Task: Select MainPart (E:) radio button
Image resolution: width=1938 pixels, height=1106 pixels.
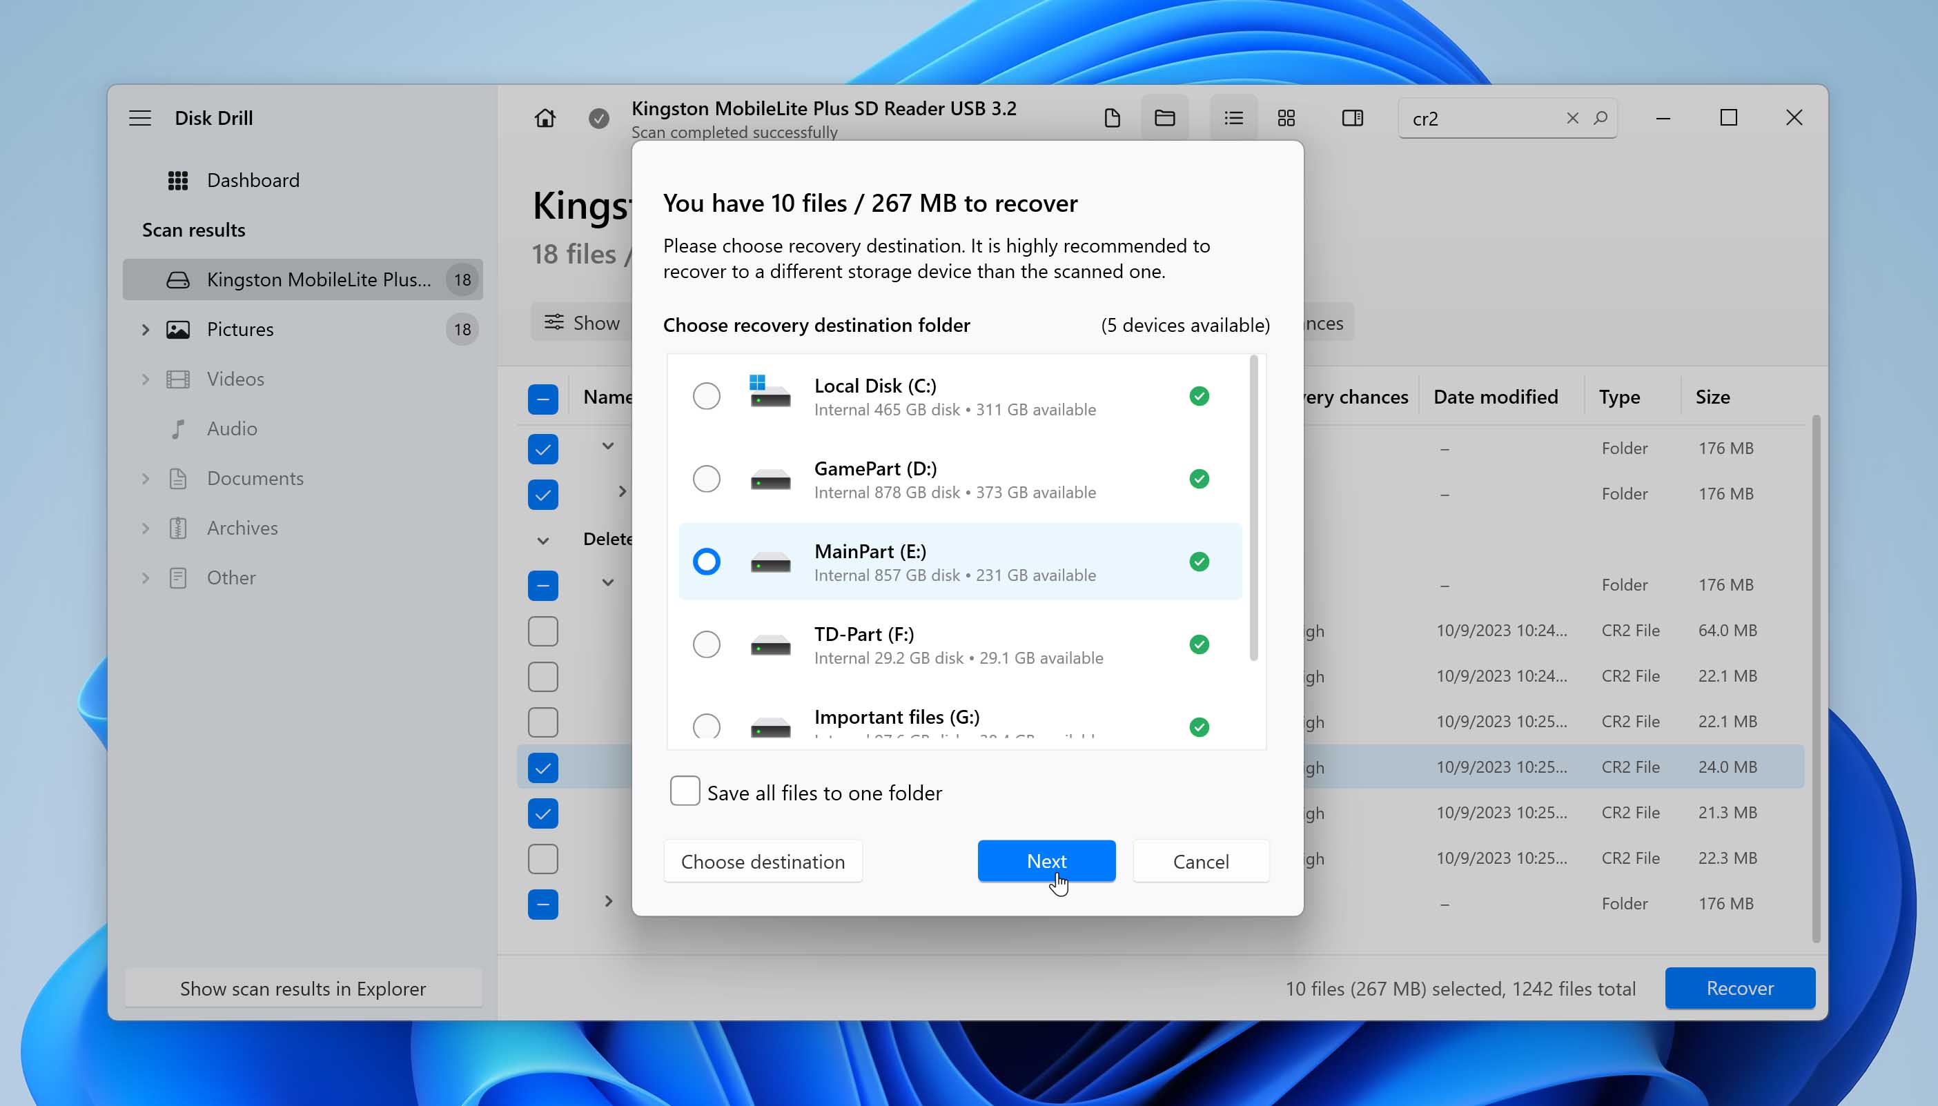Action: coord(706,562)
